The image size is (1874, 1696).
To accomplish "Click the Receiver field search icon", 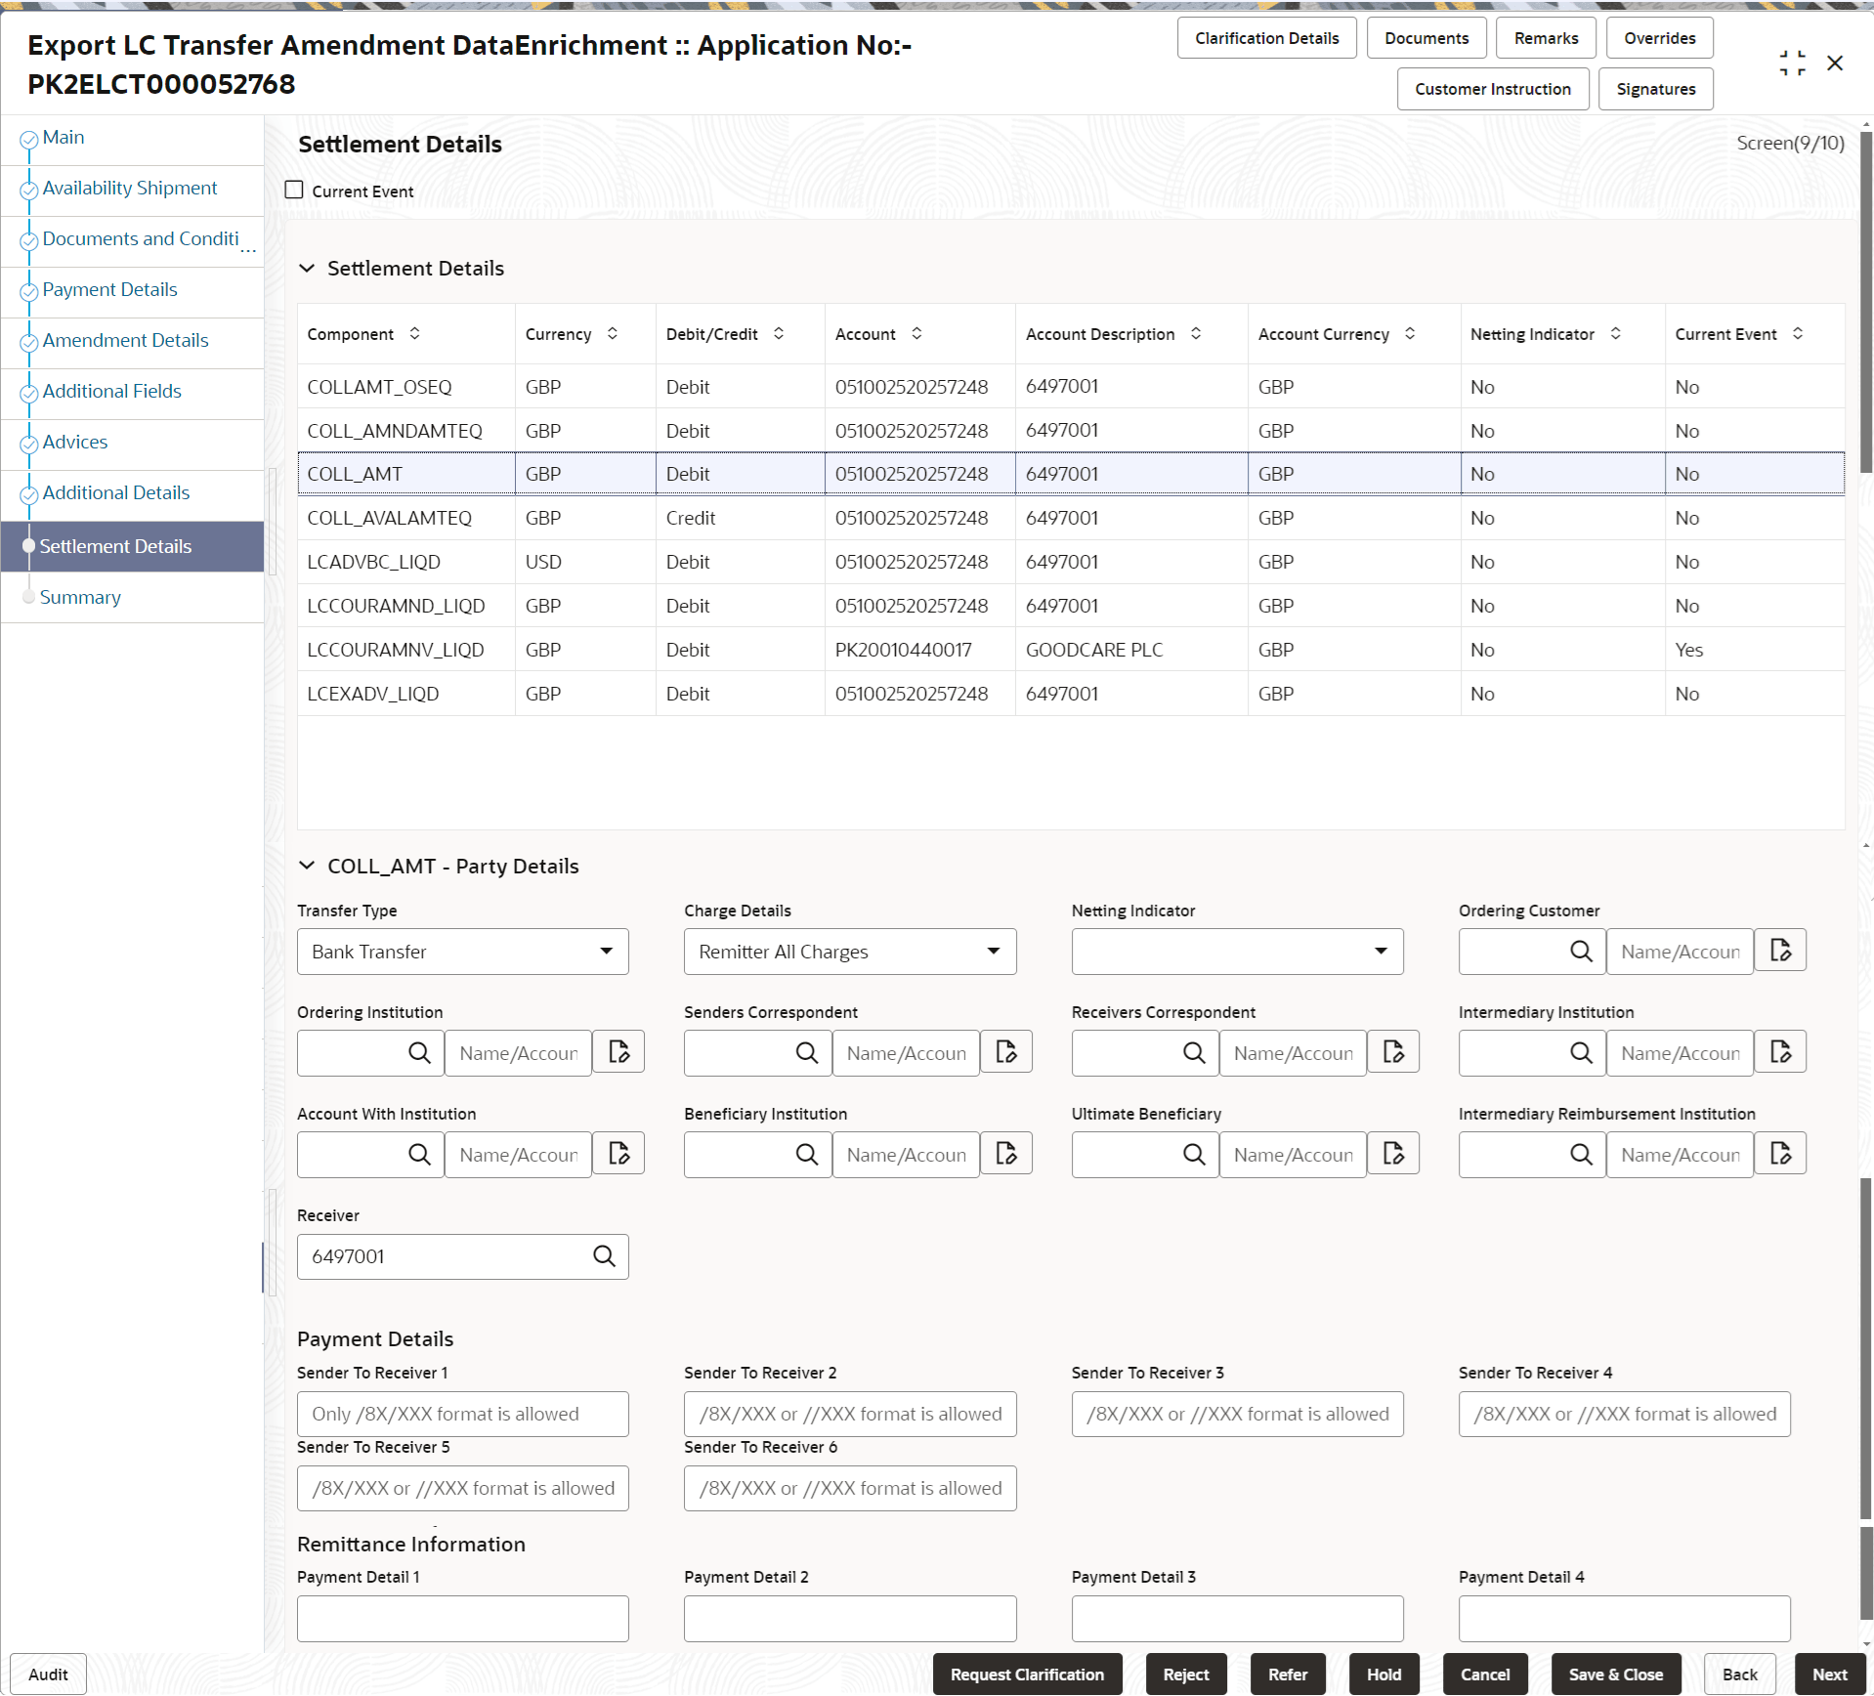I will (x=603, y=1256).
